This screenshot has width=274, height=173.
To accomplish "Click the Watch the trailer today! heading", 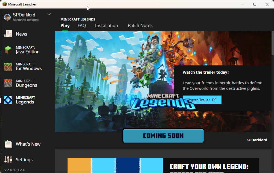I will click(206, 72).
